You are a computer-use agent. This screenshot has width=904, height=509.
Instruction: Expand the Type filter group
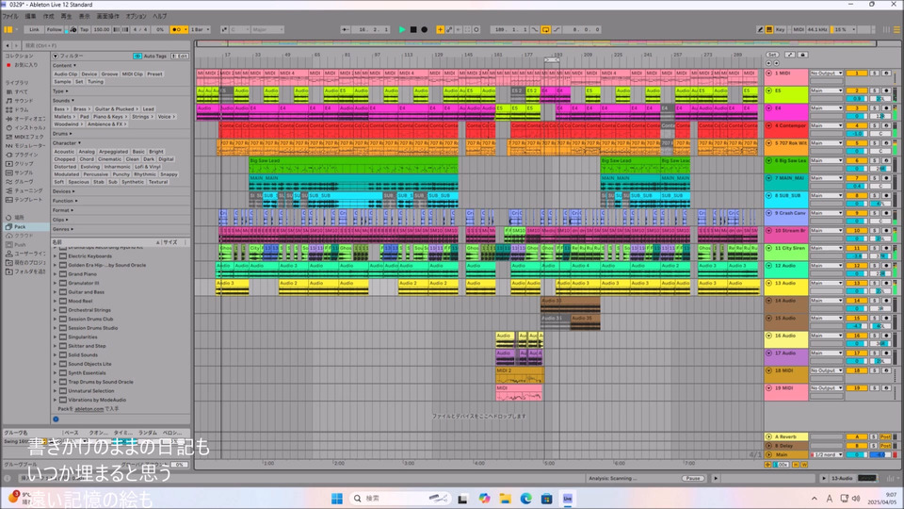click(60, 91)
